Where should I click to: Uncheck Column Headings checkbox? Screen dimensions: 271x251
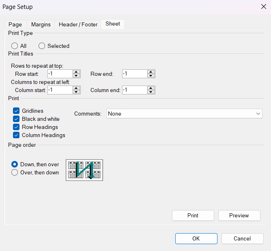click(x=16, y=135)
